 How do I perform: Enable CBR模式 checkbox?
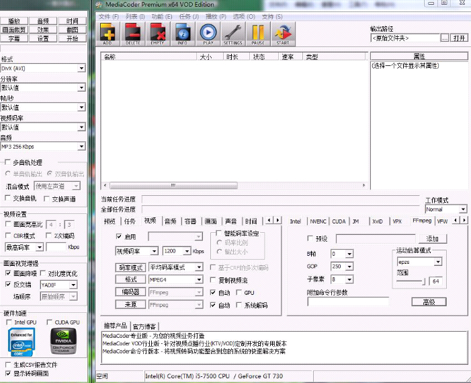coord(9,236)
